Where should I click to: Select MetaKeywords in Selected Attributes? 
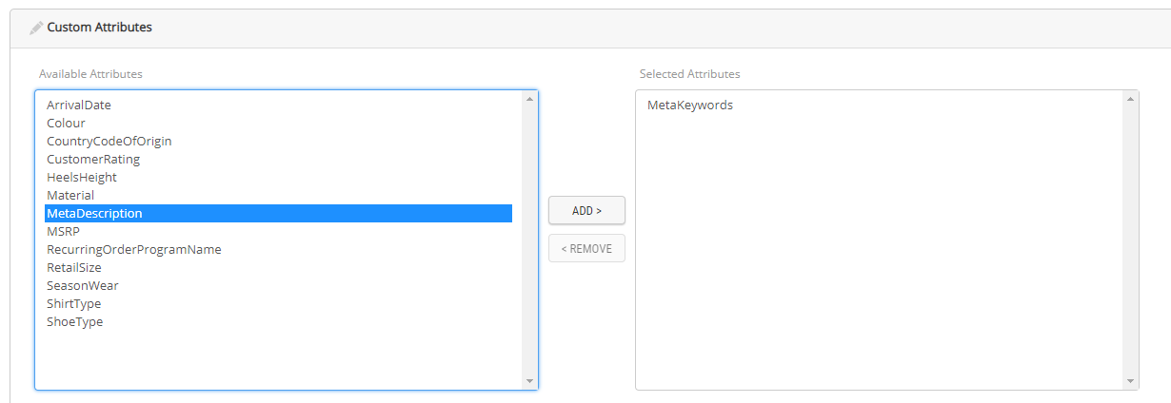pos(690,105)
